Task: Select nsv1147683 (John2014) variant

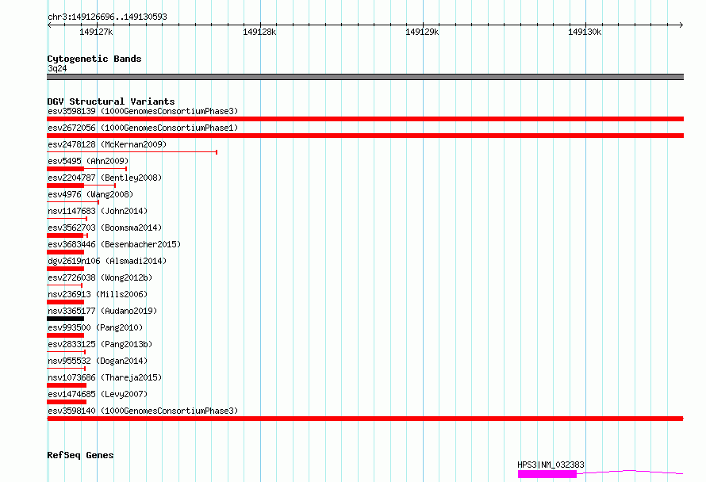Action: (x=98, y=211)
